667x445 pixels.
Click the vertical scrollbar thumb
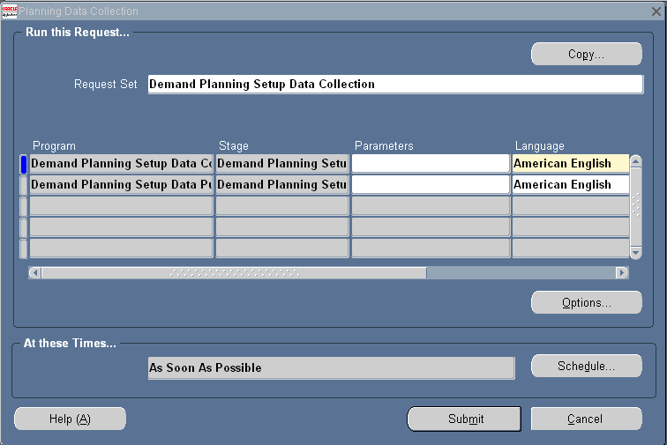click(x=635, y=207)
